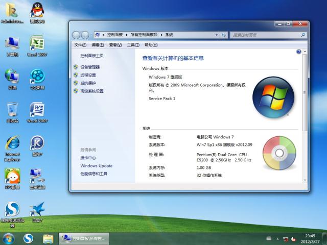Click the Back arrow in System window
This screenshot has height=245, width=327.
76,35
